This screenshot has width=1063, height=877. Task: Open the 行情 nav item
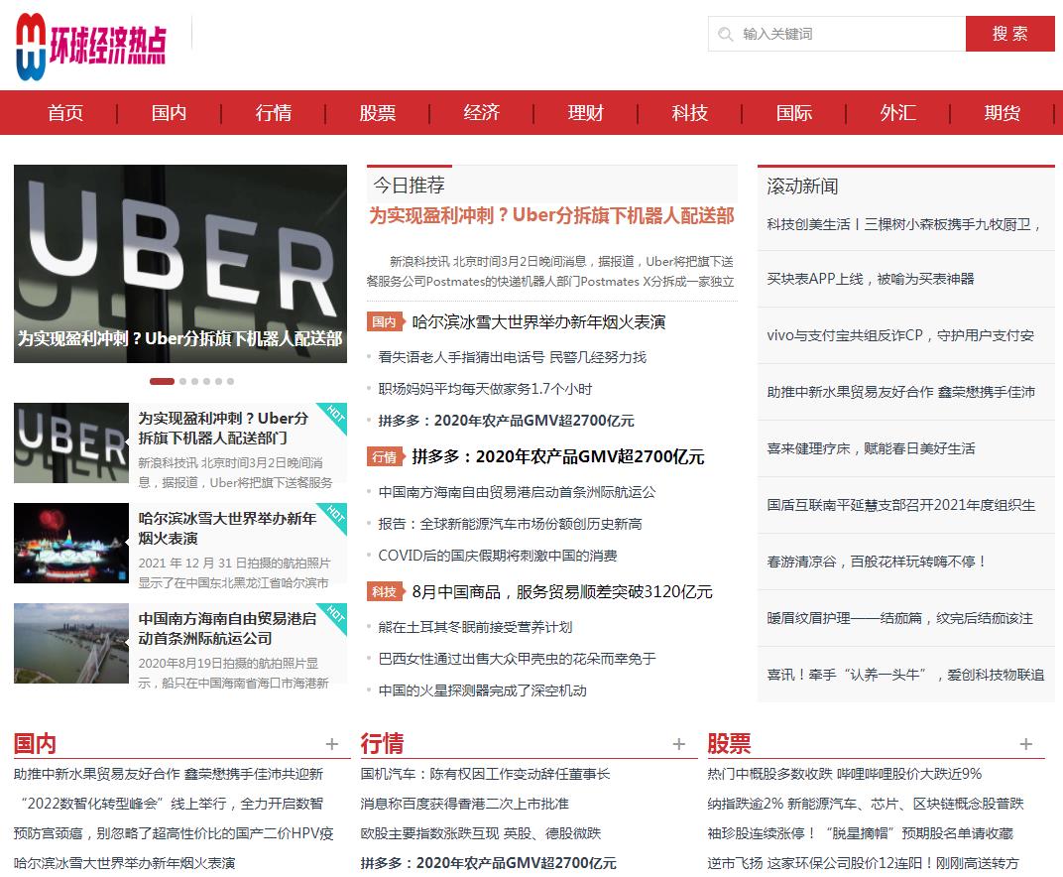tap(274, 112)
